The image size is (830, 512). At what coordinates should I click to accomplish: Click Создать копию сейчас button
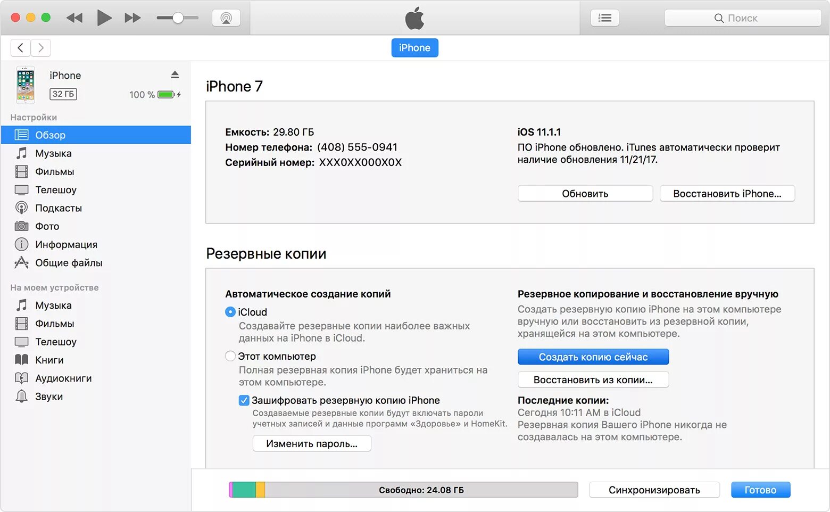coord(593,357)
